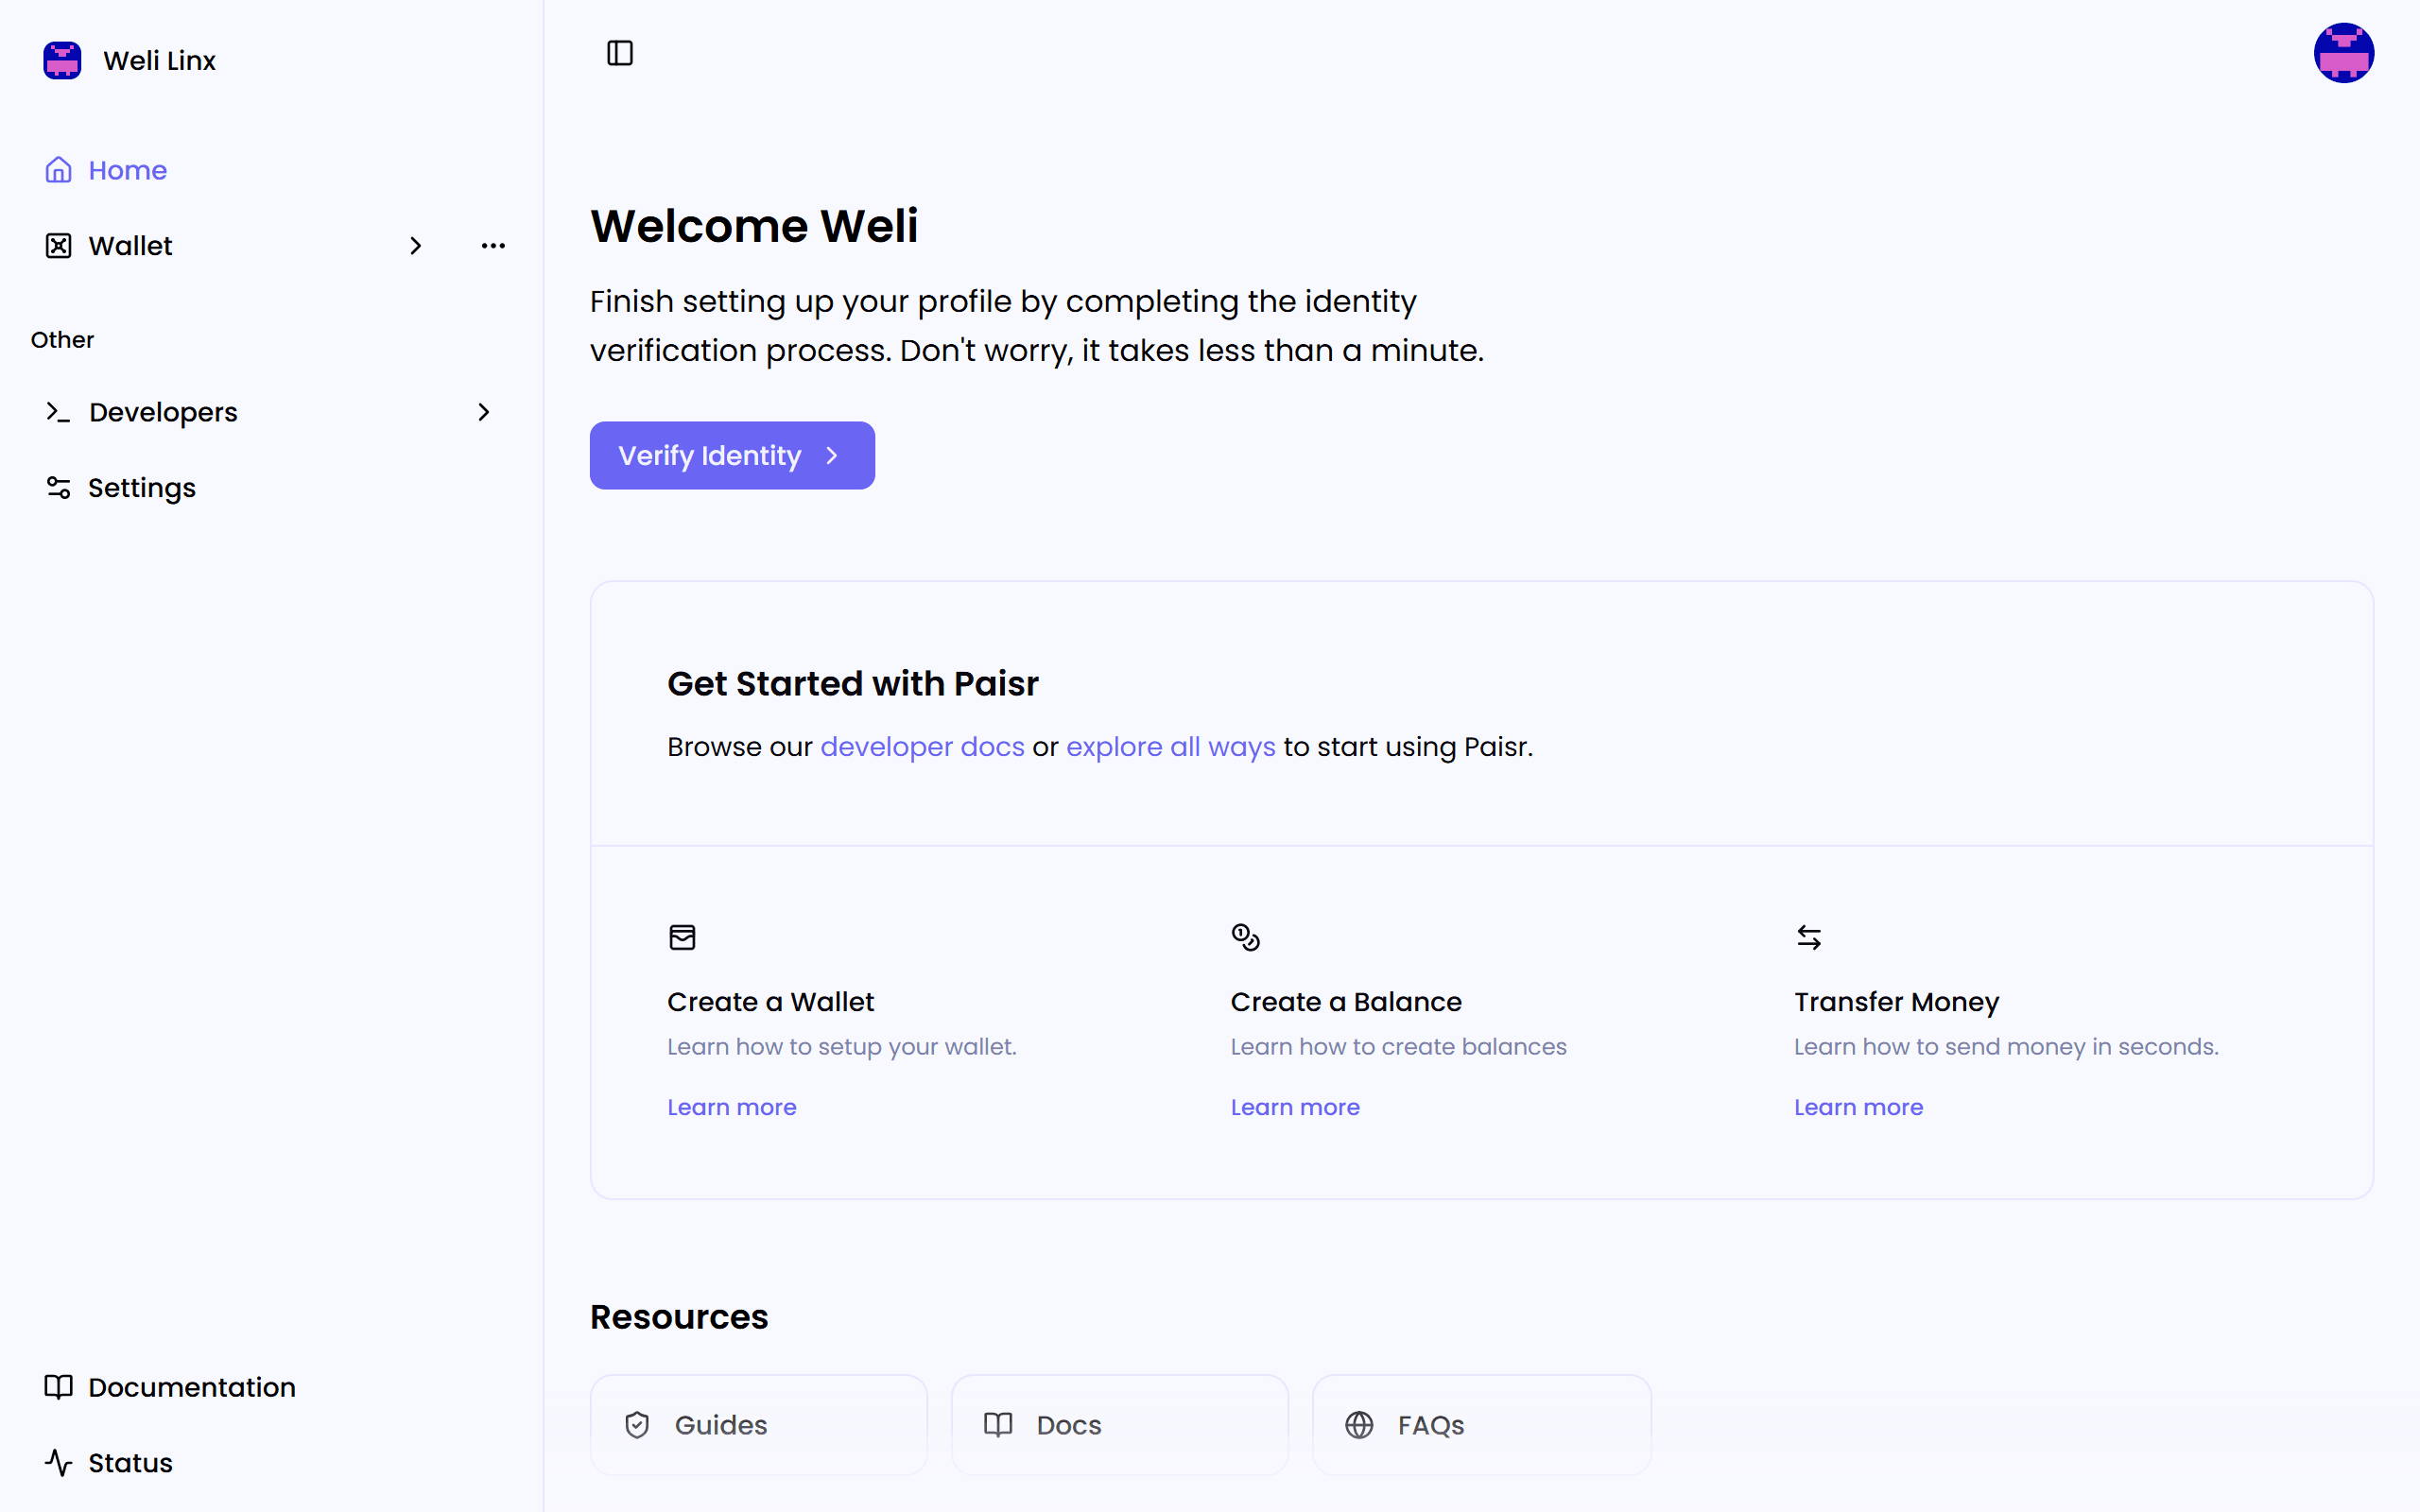Click the Status activity icon in sidebar
The image size is (2420, 1512).
pyautogui.click(x=59, y=1463)
